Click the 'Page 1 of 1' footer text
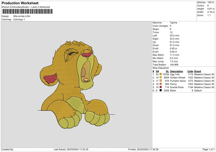This screenshot has width=216, height=152. tap(208, 149)
